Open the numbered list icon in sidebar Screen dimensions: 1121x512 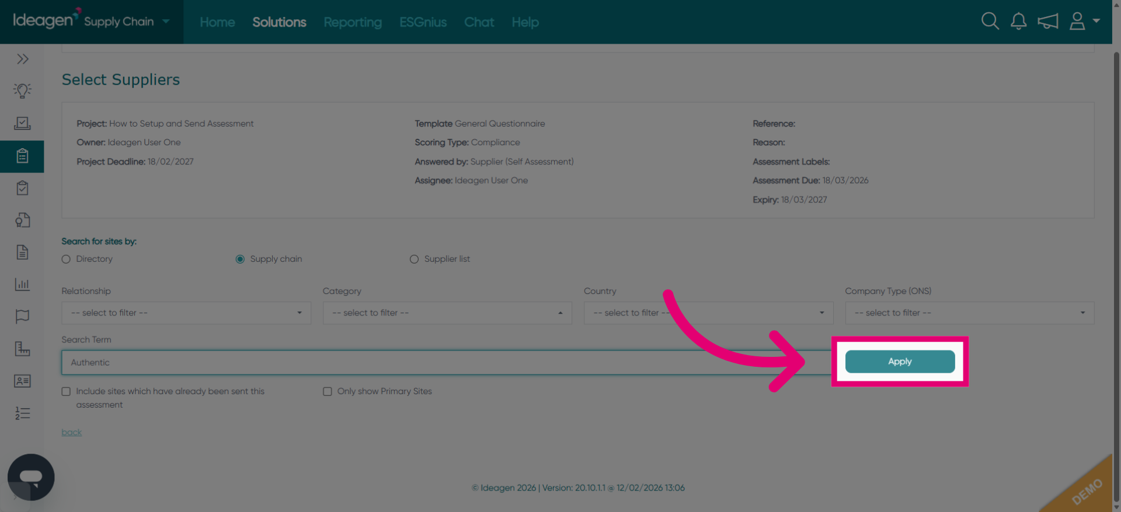[x=22, y=413]
